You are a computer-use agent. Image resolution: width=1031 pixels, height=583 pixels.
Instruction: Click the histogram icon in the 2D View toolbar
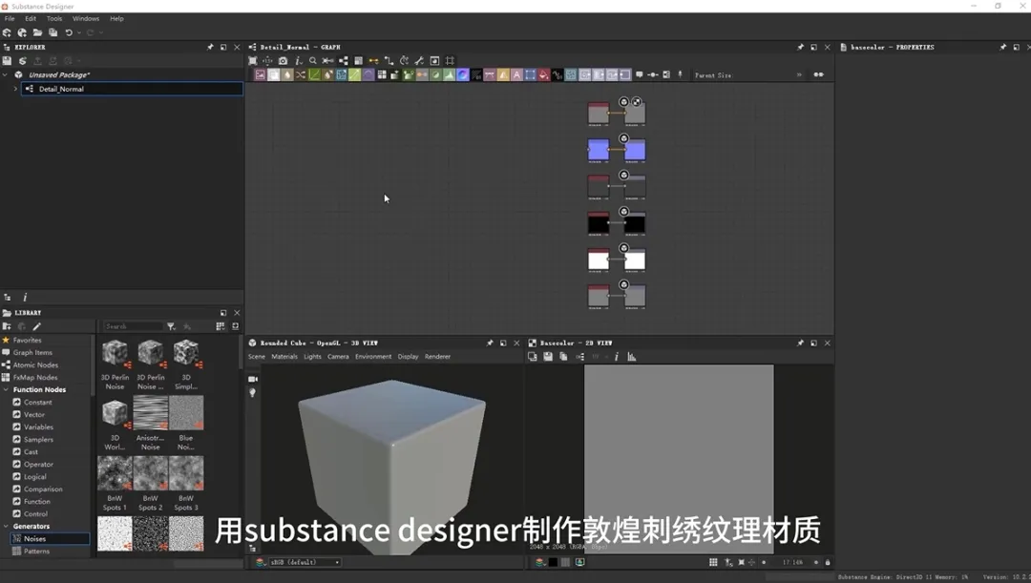pyautogui.click(x=632, y=356)
